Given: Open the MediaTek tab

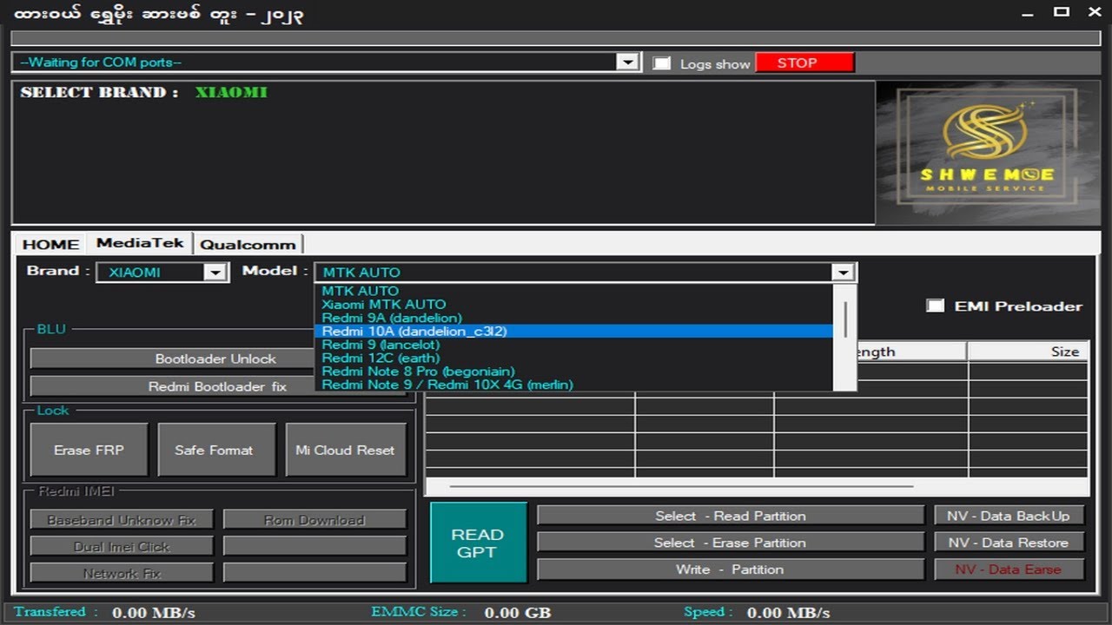Looking at the screenshot, I should tap(140, 243).
